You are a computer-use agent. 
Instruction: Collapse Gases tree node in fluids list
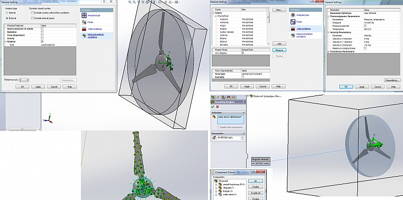click(213, 13)
